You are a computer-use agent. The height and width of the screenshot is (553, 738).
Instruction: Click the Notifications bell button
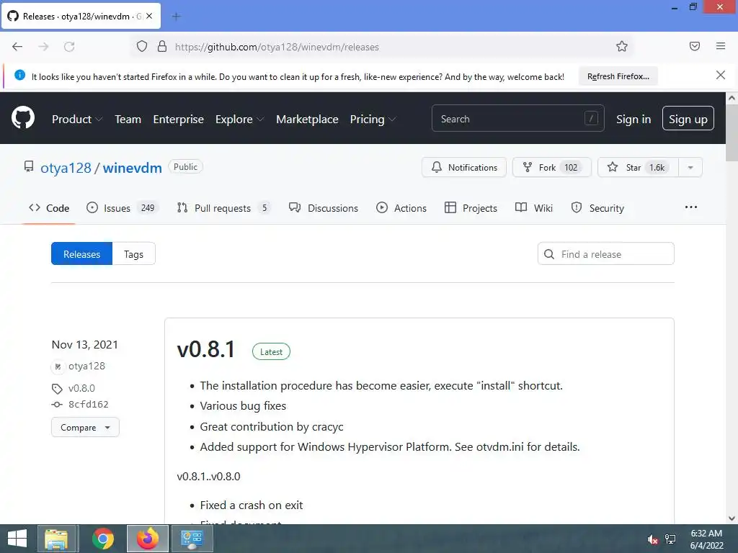(x=463, y=167)
